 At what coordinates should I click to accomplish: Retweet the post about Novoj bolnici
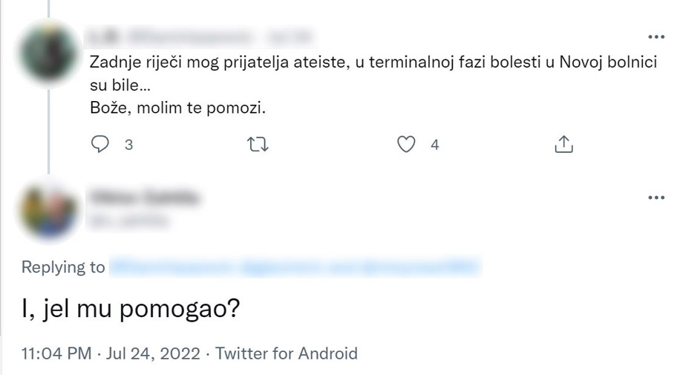point(257,146)
